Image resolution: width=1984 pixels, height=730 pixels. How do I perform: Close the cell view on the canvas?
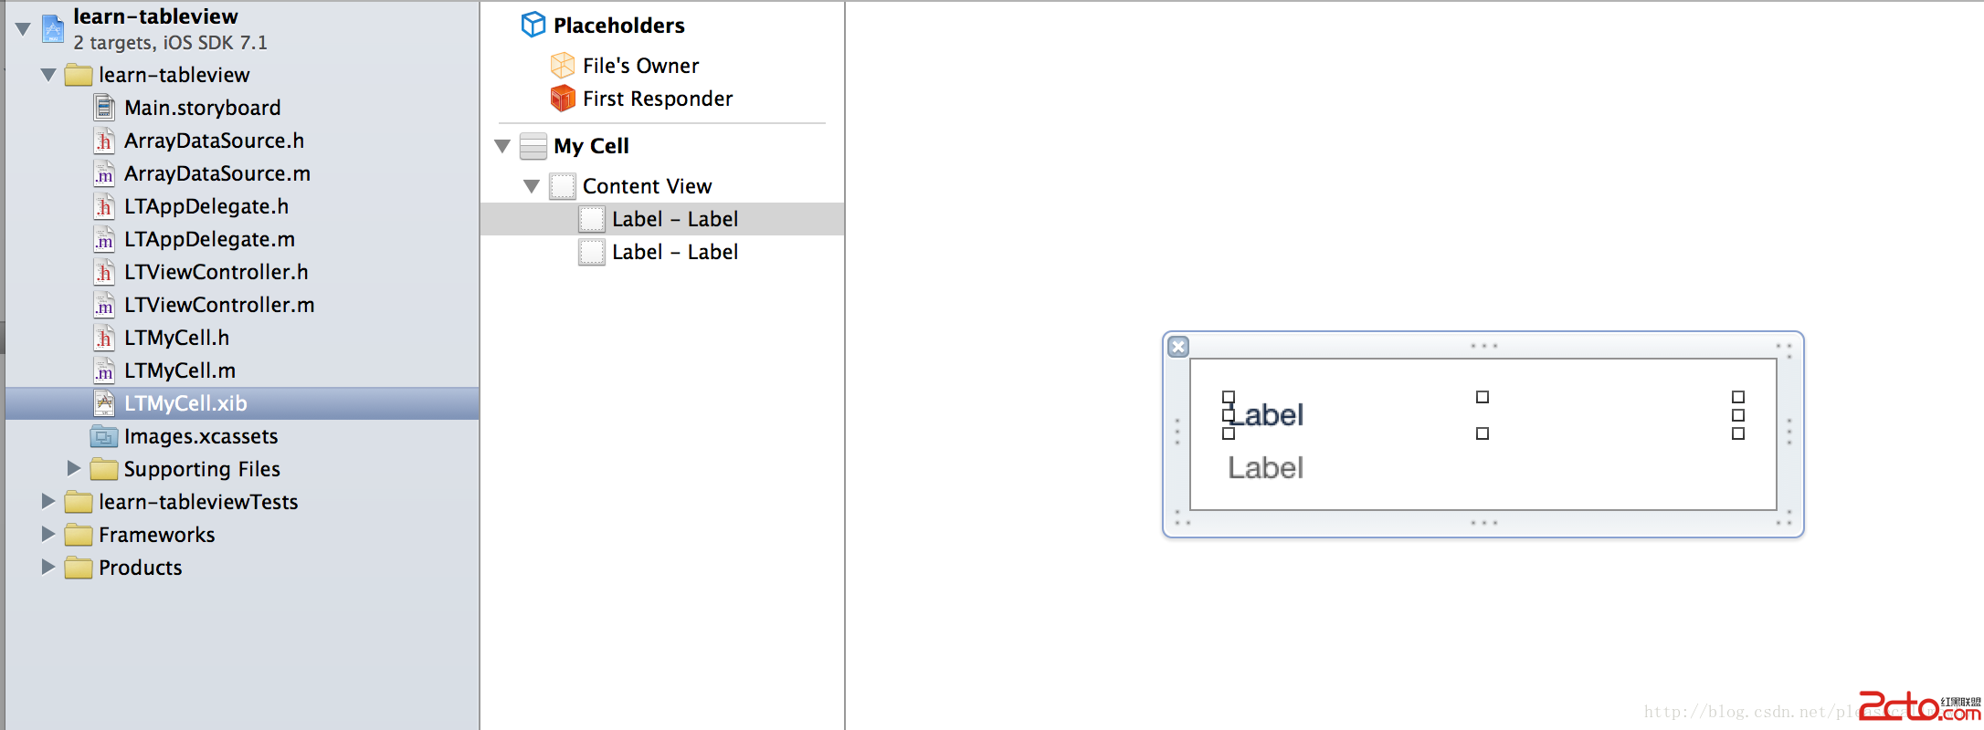click(1178, 347)
